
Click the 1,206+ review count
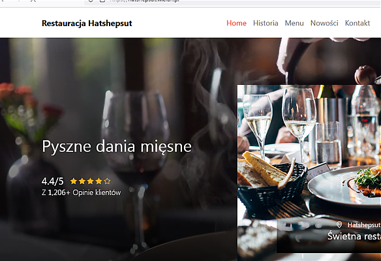(59, 192)
